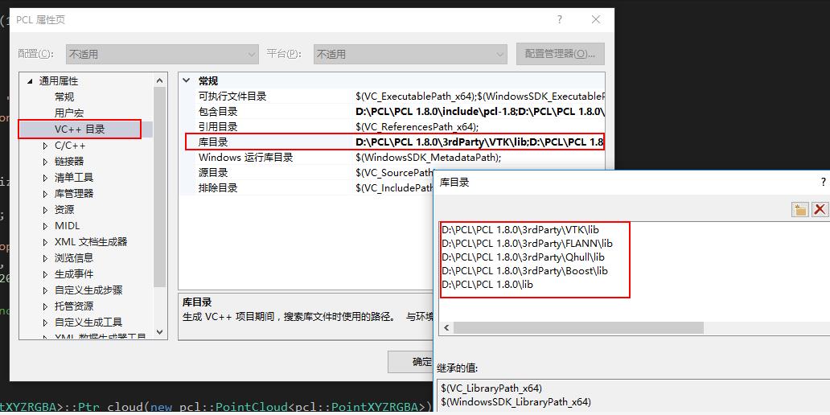Expand the 库管理器 node

pos(45,194)
